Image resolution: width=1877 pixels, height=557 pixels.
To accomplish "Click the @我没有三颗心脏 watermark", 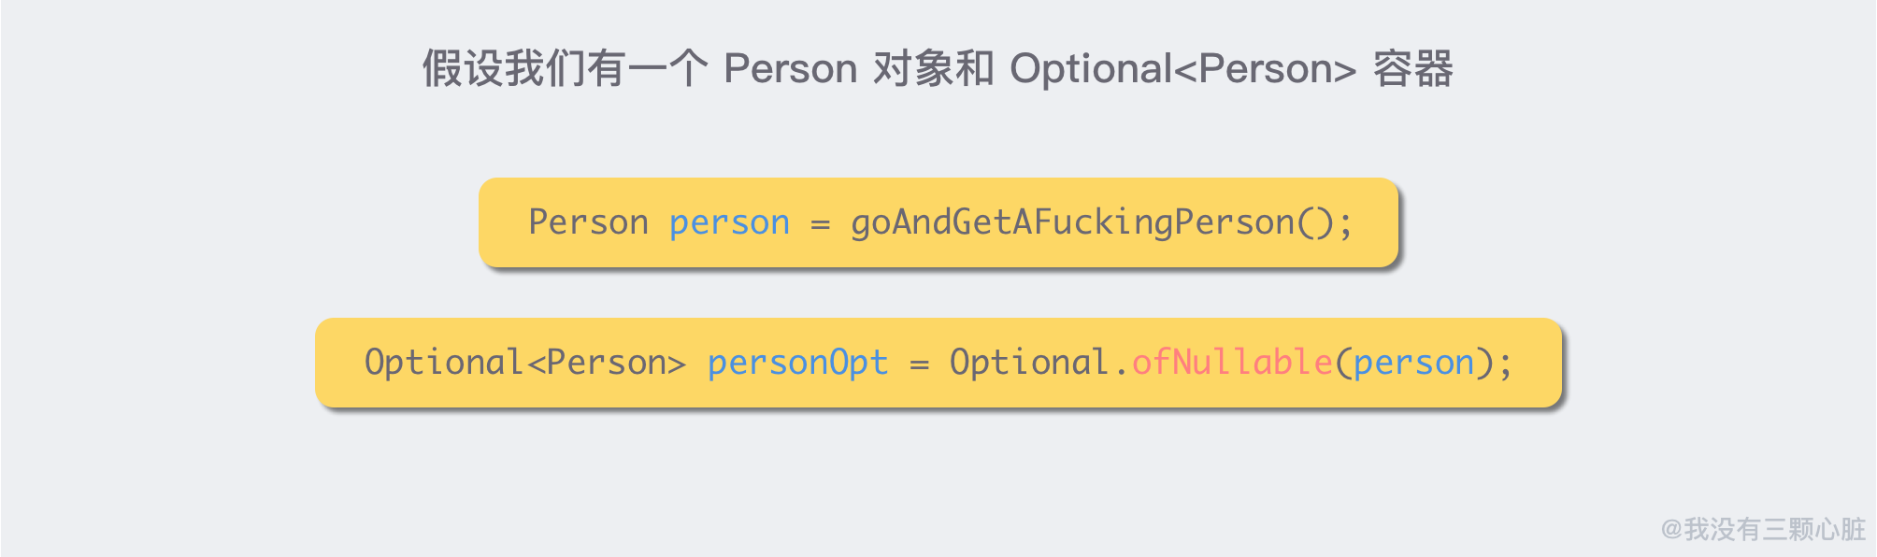I will tap(1763, 529).
